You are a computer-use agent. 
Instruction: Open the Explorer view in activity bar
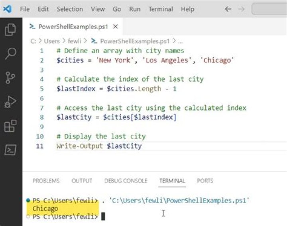pyautogui.click(x=10, y=29)
